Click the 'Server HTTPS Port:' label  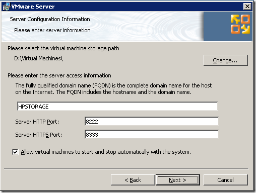pyautogui.click(x=38, y=135)
